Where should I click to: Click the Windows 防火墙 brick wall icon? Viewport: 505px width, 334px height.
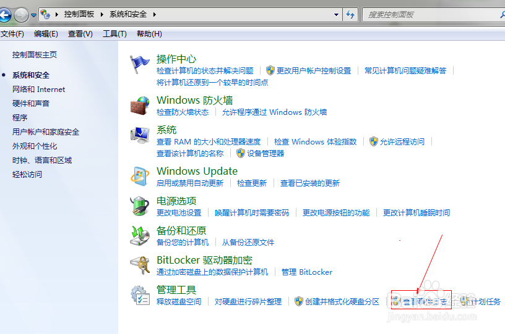tap(140, 106)
